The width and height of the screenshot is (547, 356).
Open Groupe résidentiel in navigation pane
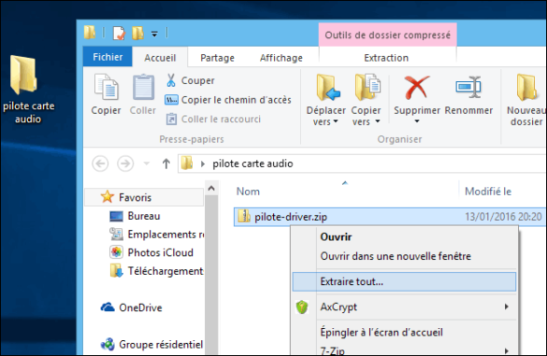[x=151, y=345]
